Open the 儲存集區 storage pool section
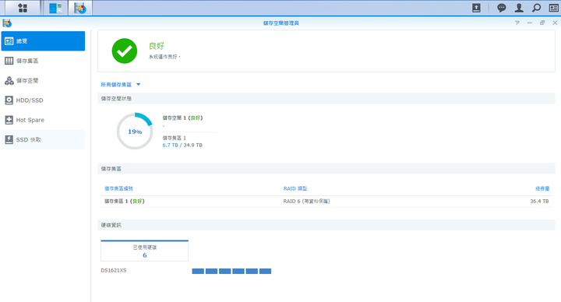 [43, 61]
